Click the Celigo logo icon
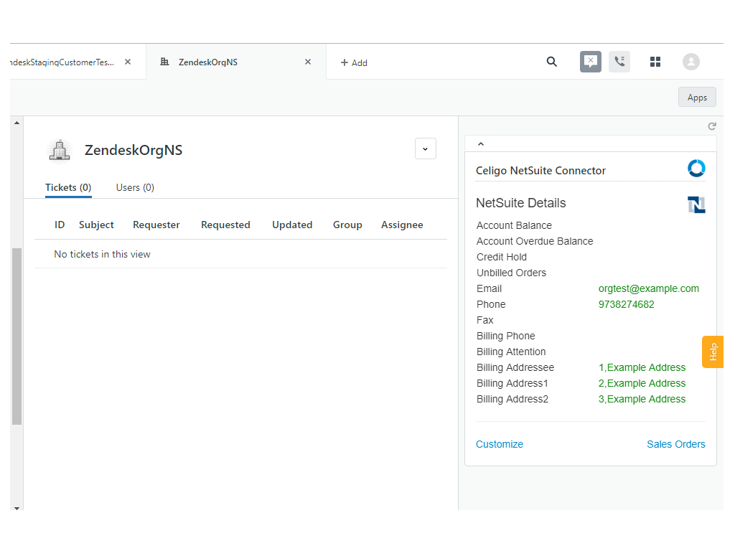 tap(696, 169)
